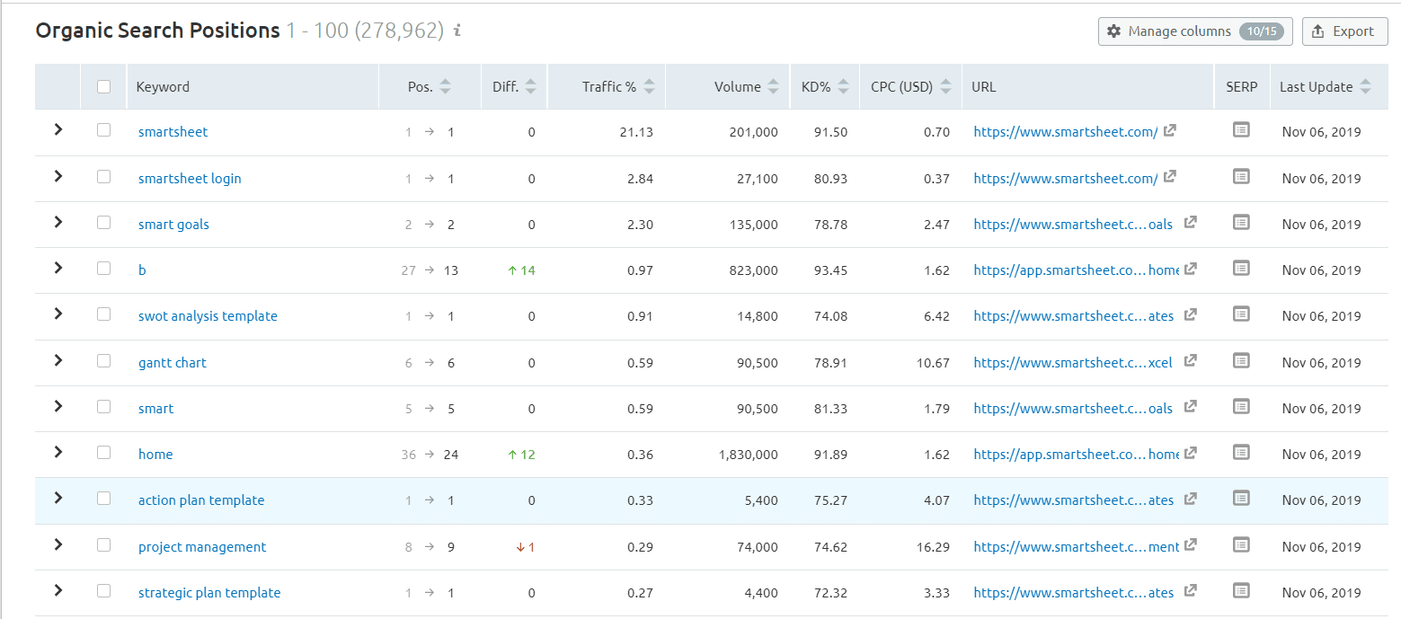Expand the smartsheet keyword row

(58, 129)
